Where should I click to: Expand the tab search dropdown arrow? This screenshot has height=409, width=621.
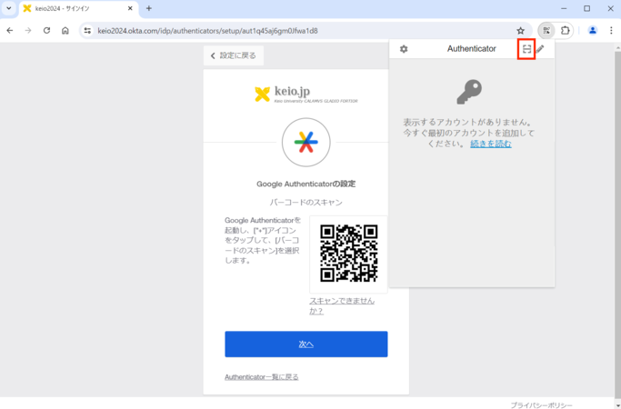click(9, 8)
